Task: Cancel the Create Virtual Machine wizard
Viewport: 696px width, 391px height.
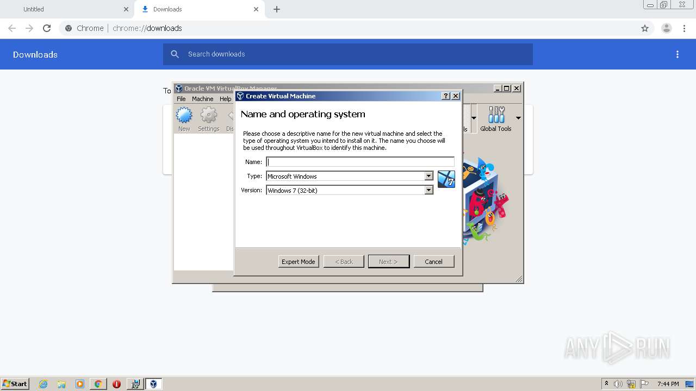Action: (434, 262)
